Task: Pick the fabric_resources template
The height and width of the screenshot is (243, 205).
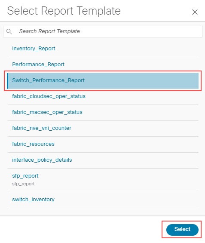Action: (33, 144)
